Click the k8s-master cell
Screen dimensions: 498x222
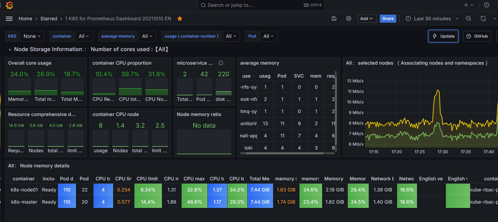[24, 202]
